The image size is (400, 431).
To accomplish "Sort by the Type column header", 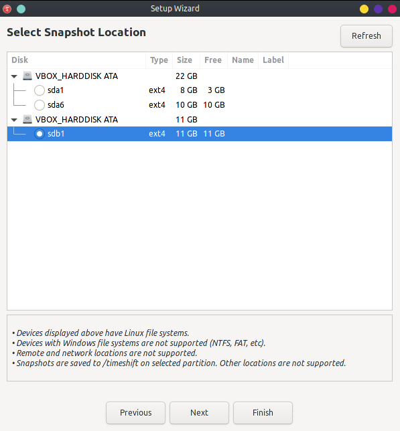I will [x=159, y=60].
